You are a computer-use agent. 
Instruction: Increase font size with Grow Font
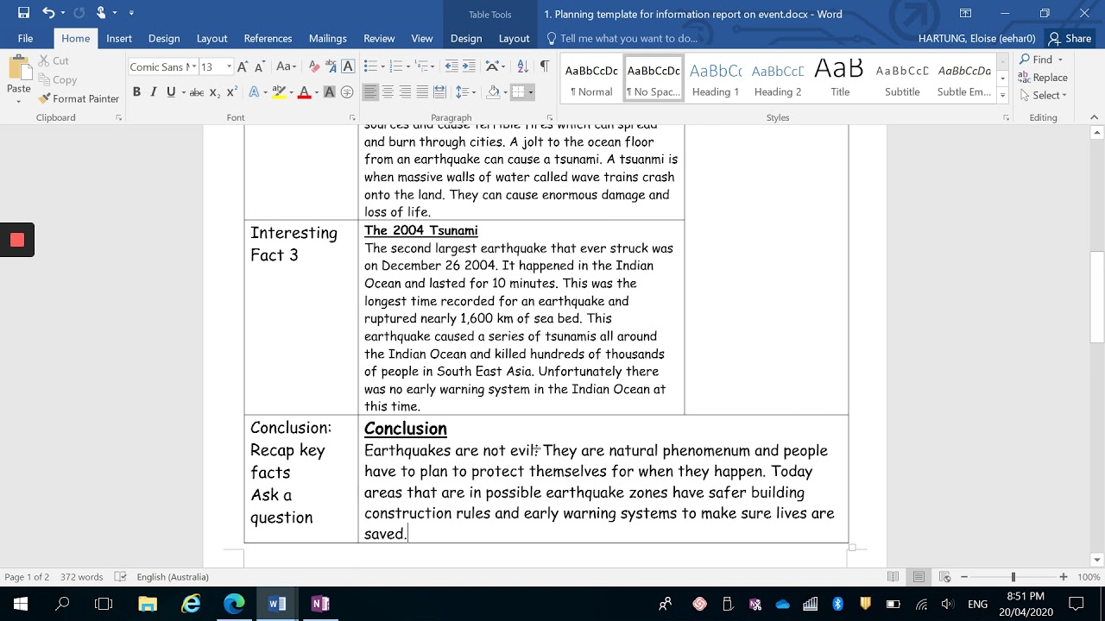(x=243, y=66)
